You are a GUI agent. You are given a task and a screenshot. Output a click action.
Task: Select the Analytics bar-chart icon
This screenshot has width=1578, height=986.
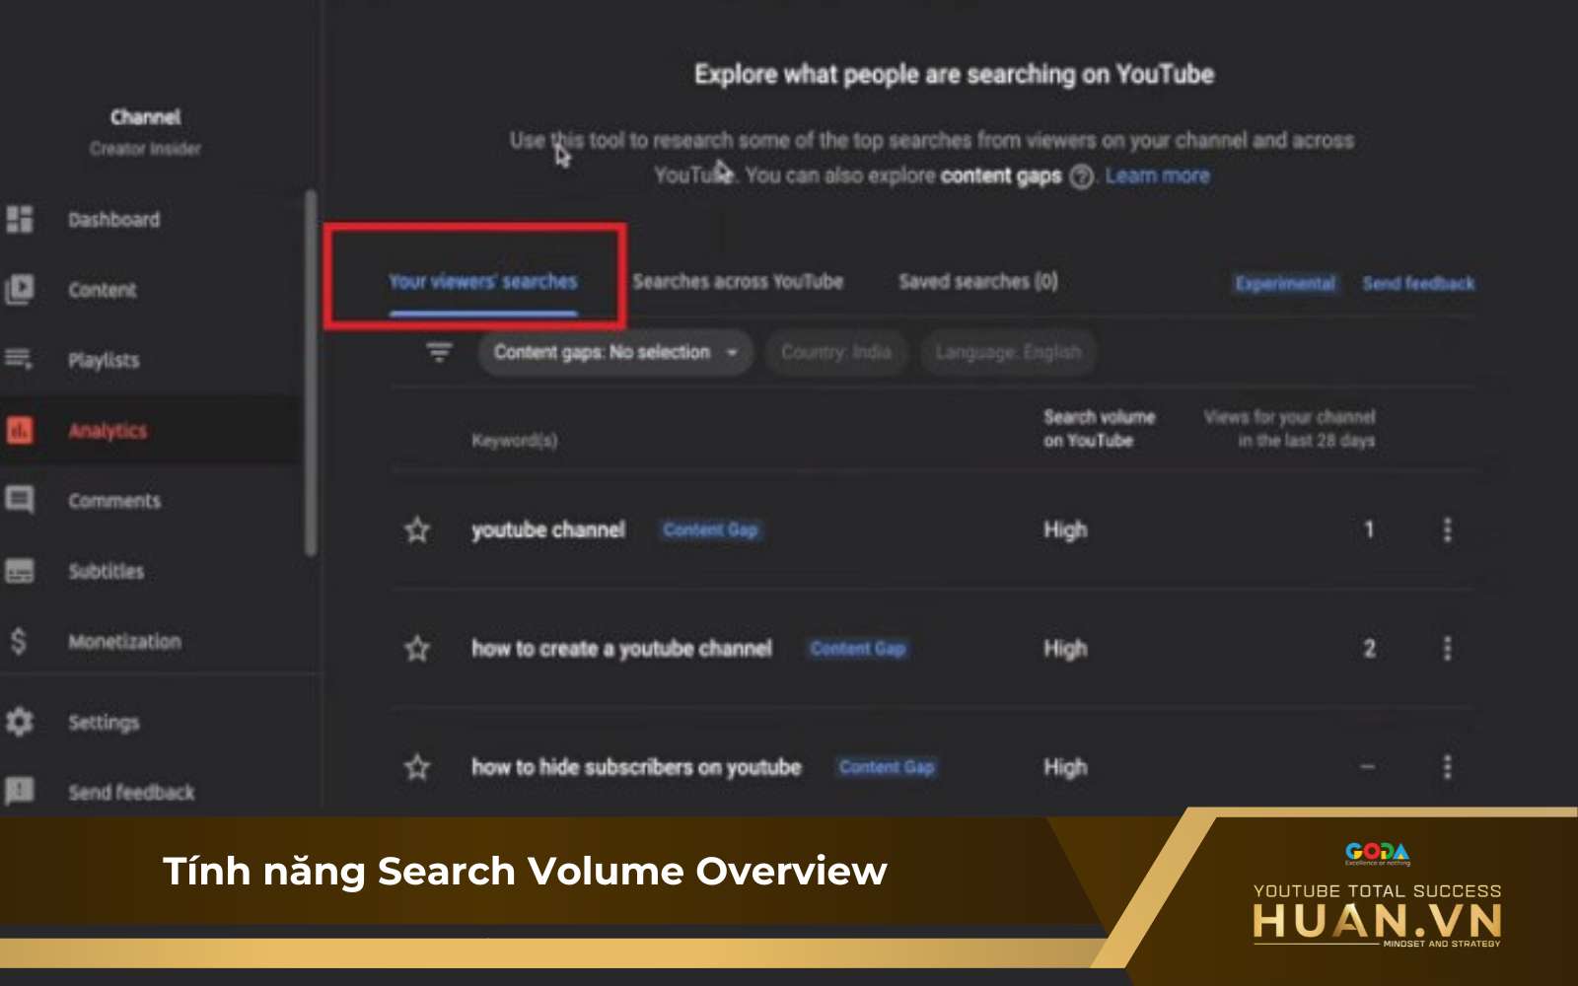(x=22, y=430)
